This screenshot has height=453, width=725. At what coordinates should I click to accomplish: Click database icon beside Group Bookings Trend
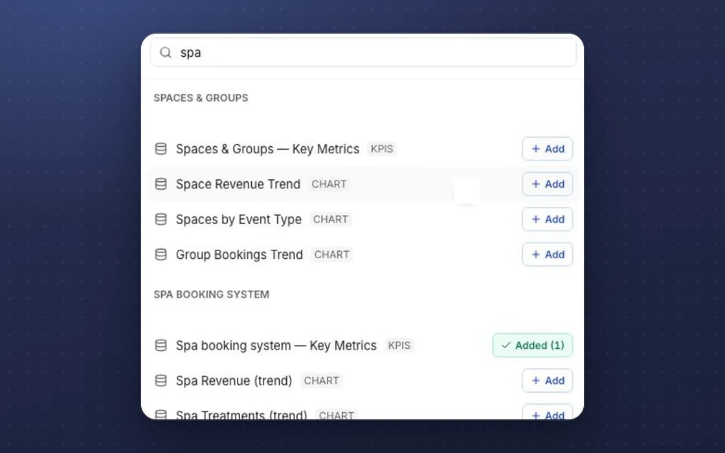coord(161,254)
